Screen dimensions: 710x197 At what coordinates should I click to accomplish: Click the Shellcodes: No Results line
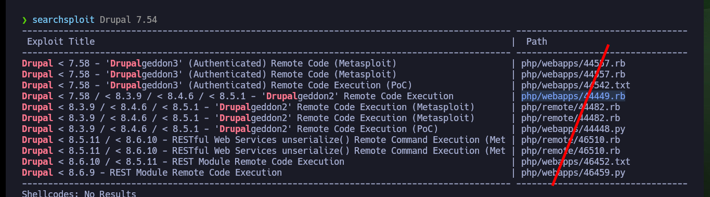(x=79, y=194)
